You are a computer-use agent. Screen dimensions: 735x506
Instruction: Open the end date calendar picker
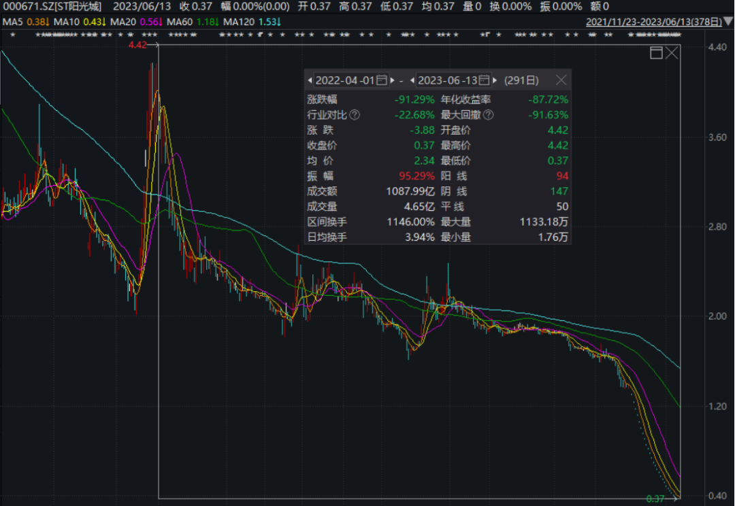[x=484, y=80]
